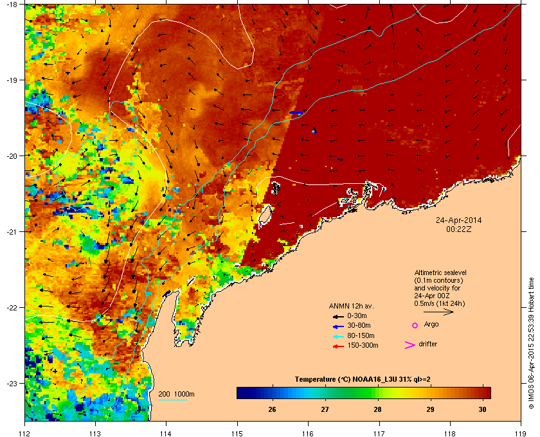Click the '(0.1m contours)' text line

pos(438,280)
